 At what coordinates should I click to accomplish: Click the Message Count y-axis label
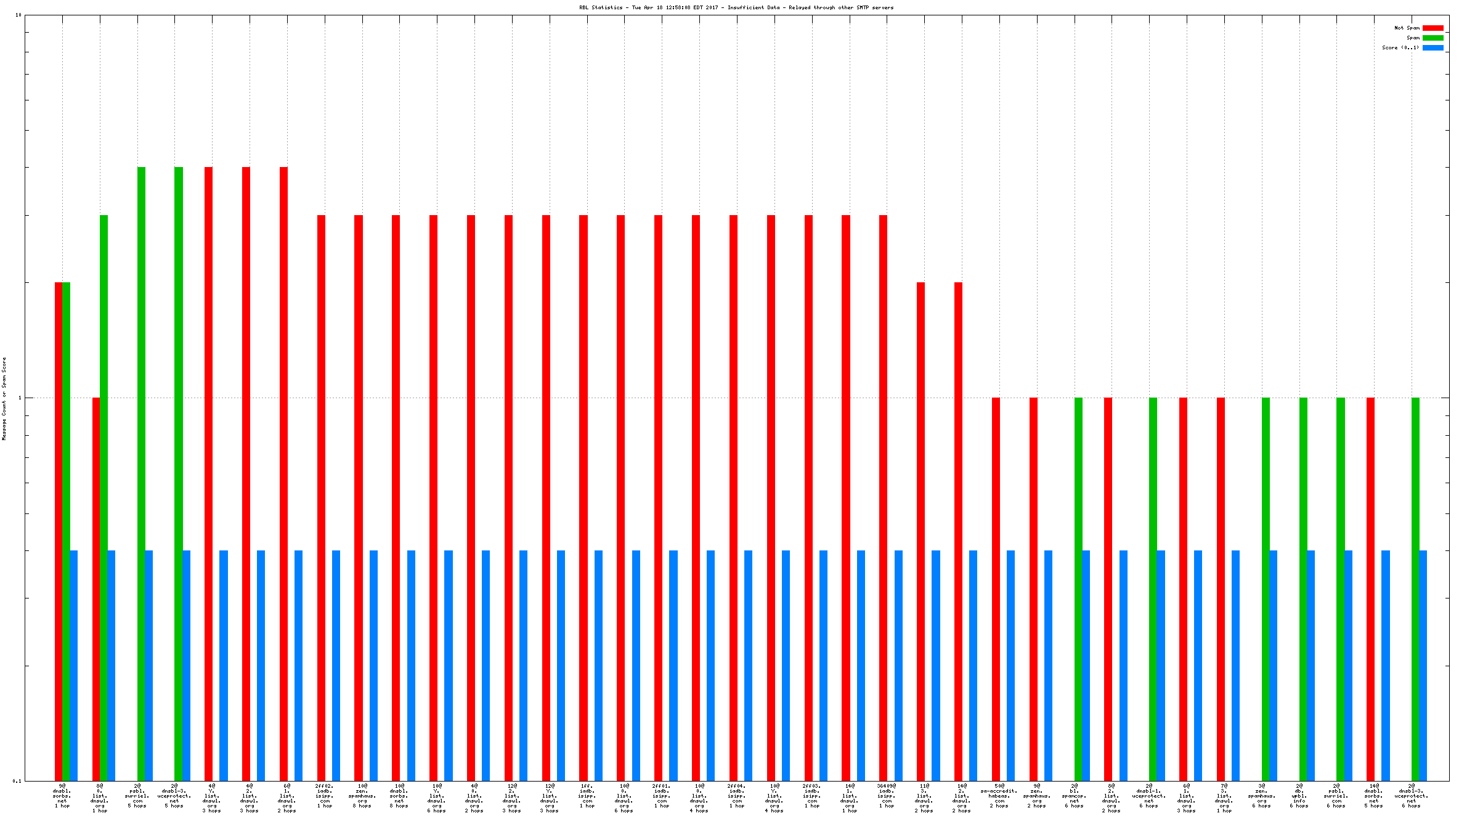[x=4, y=398]
